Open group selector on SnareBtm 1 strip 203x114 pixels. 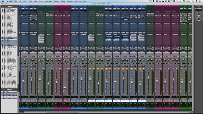pos(25,57)
